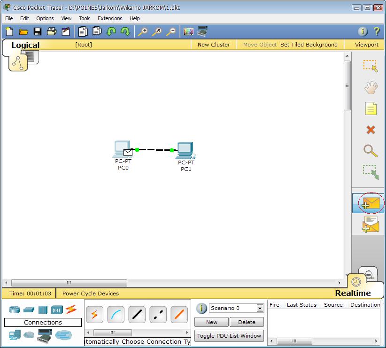386x348 pixels.
Task: Select Wireless Devices category
Action: (x=57, y=310)
